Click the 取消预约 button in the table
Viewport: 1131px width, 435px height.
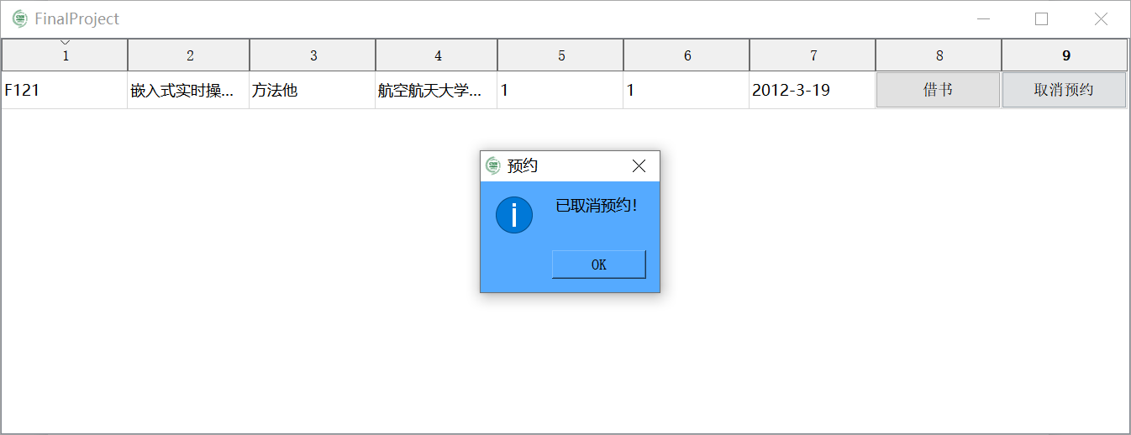point(1064,90)
